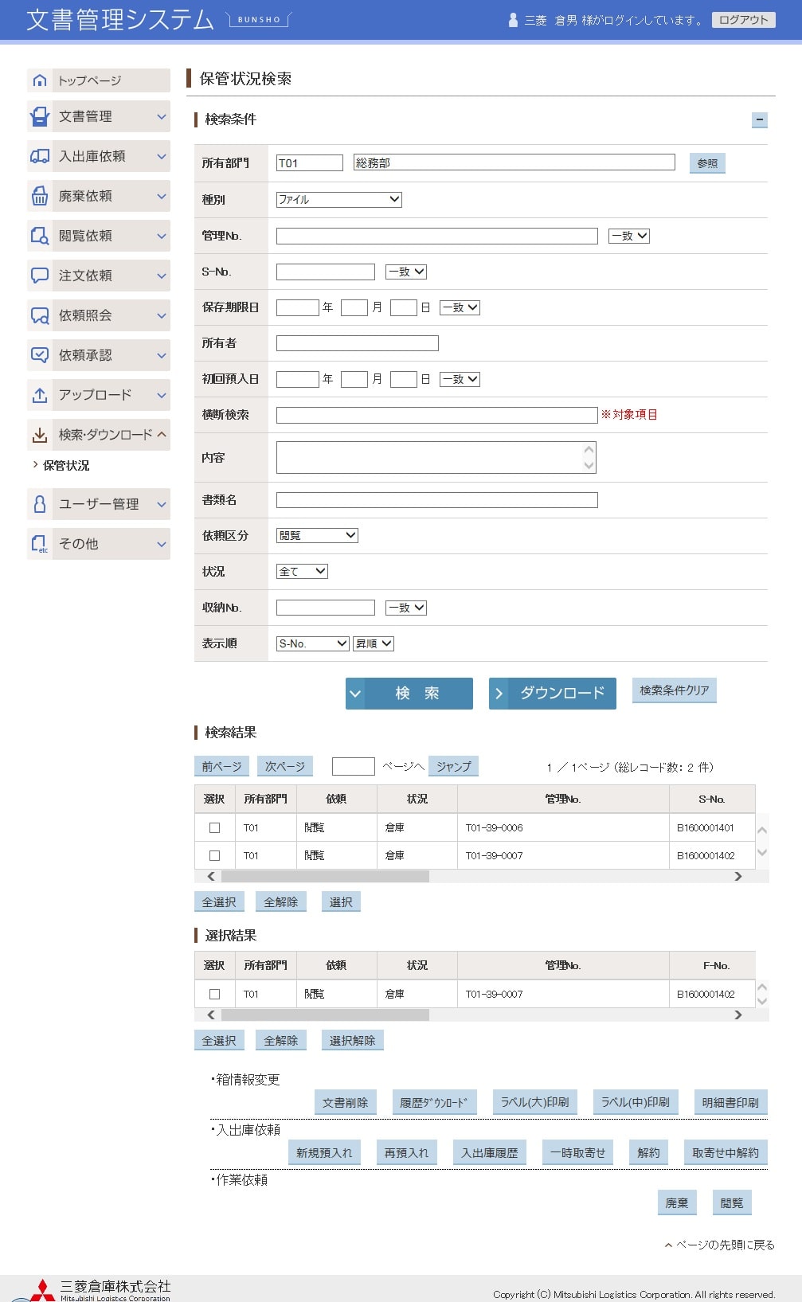This screenshot has width=802, height=1302.
Task: Open the 昇順 sort order dropdown
Action: [374, 643]
